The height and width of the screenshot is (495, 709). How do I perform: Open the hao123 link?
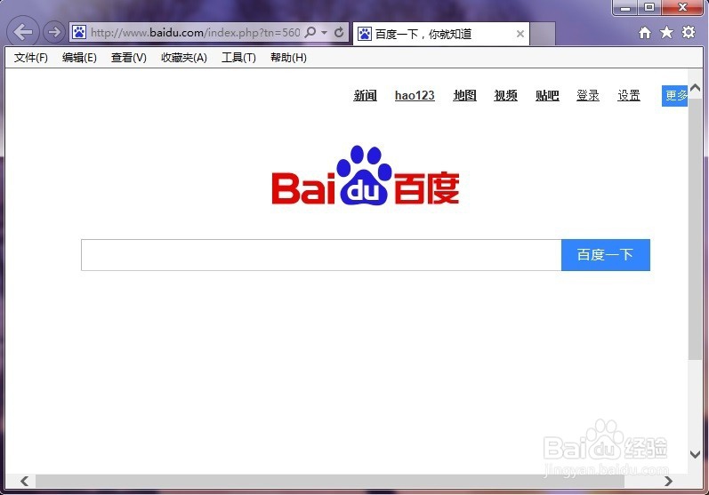pos(415,95)
